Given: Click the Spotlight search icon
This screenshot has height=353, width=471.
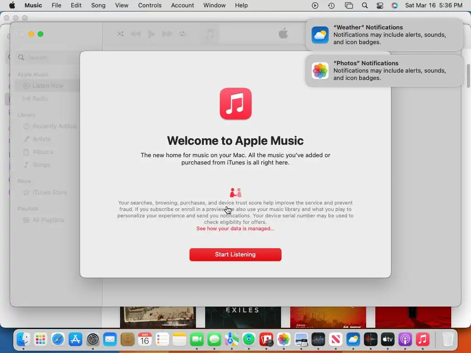Looking at the screenshot, I should click(x=365, y=6).
